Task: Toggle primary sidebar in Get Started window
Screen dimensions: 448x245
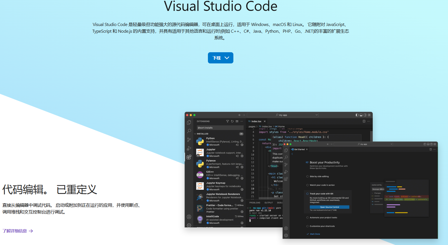Action: (x=425, y=144)
